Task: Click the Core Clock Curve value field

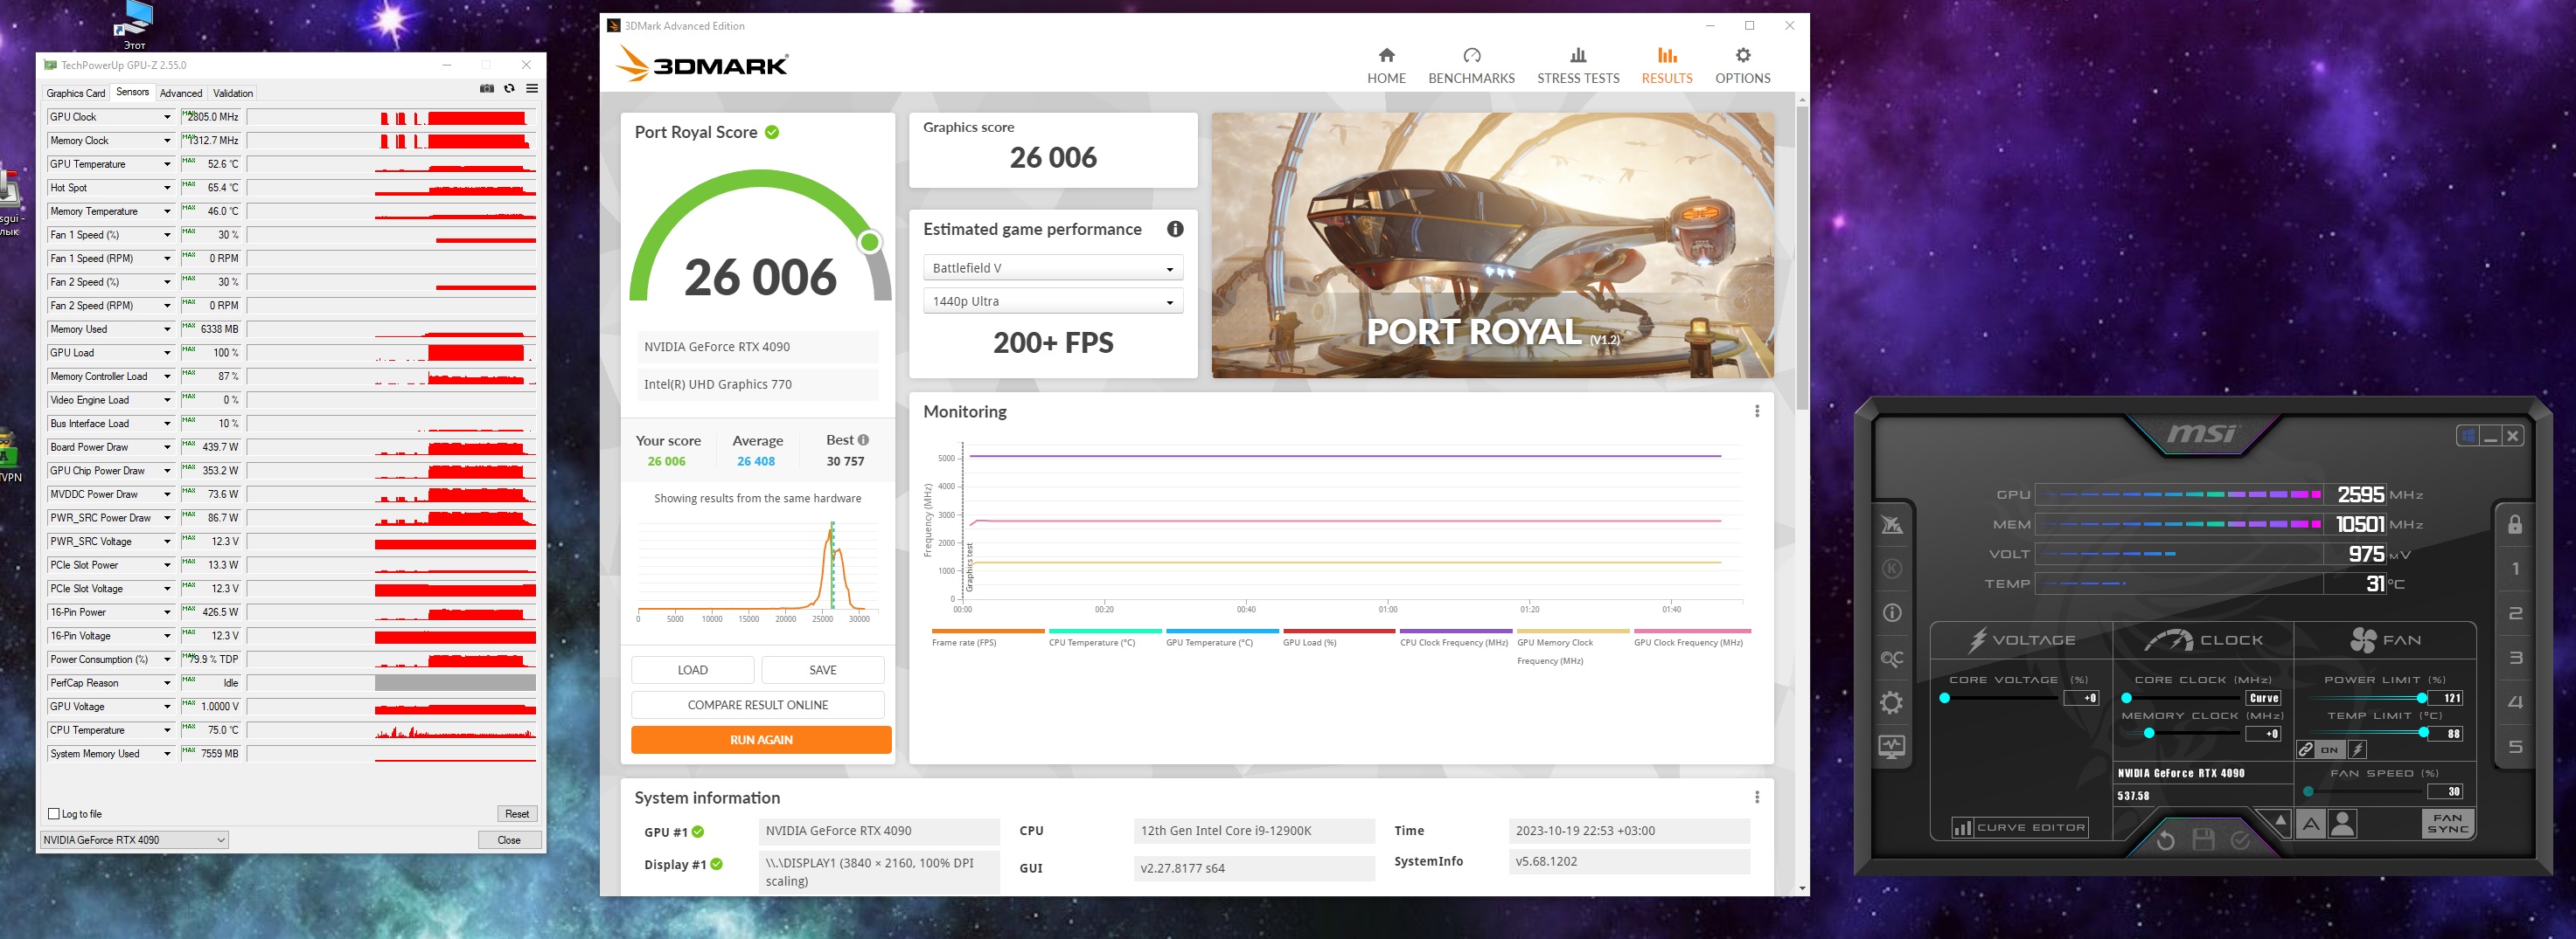Action: coord(2263,698)
